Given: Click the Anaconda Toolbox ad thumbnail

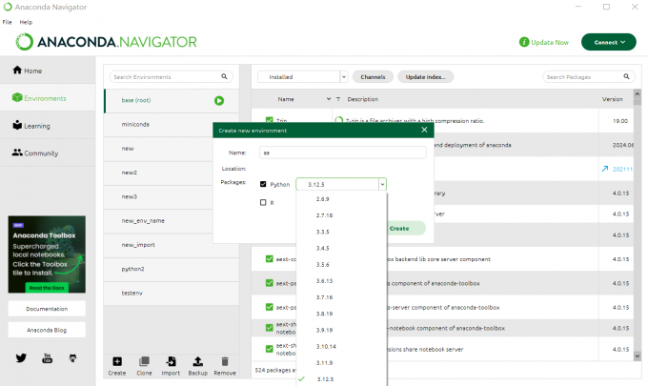Looking at the screenshot, I should [47, 254].
